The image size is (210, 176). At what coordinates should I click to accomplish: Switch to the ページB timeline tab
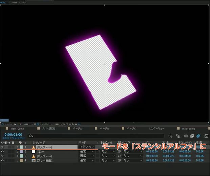104,129
